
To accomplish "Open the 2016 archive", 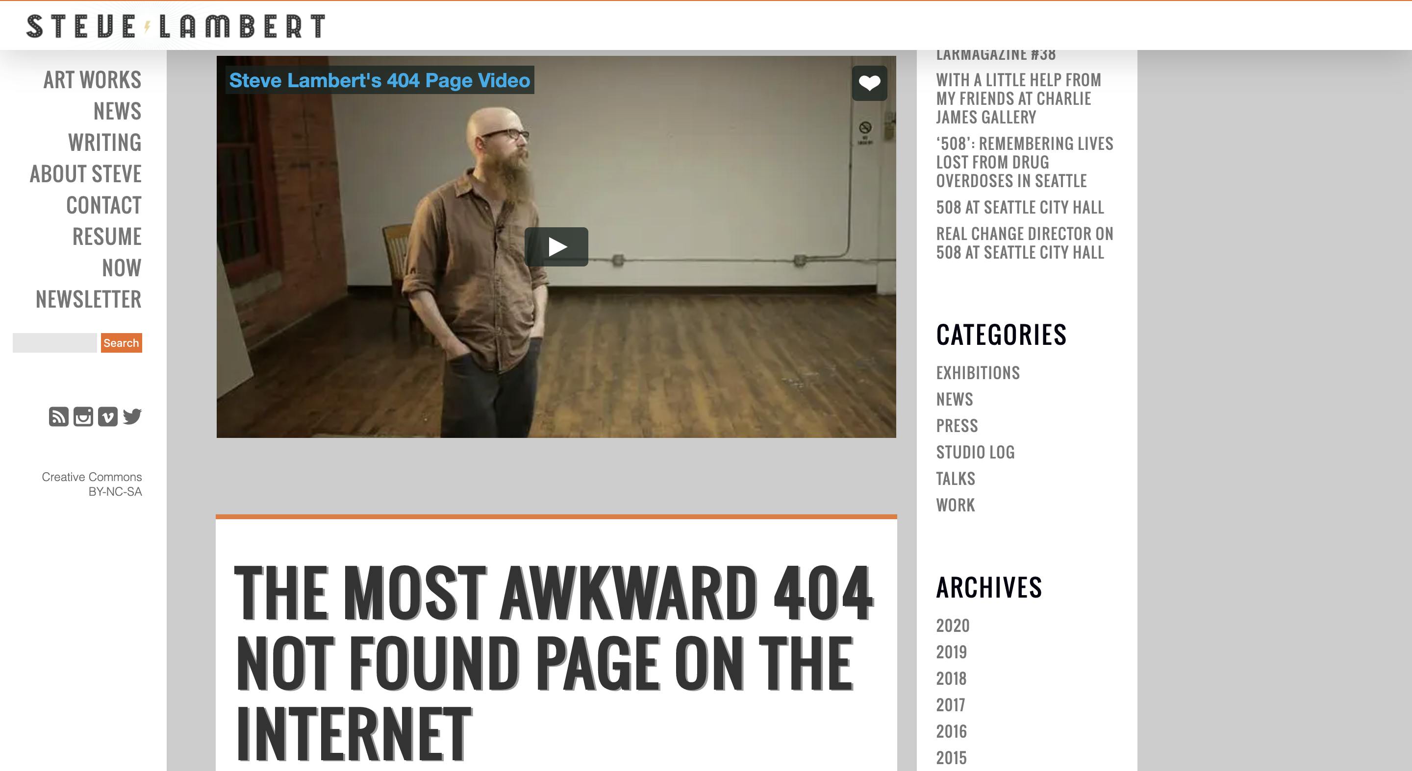I will pyautogui.click(x=952, y=731).
